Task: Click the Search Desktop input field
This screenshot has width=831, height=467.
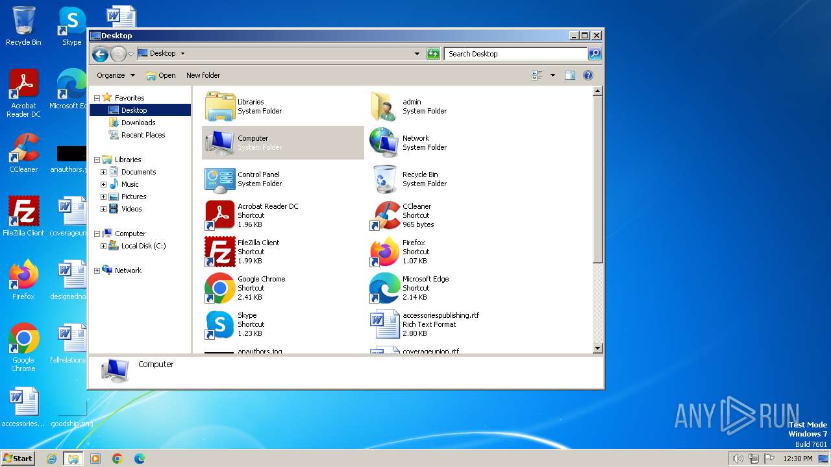Action: point(515,54)
